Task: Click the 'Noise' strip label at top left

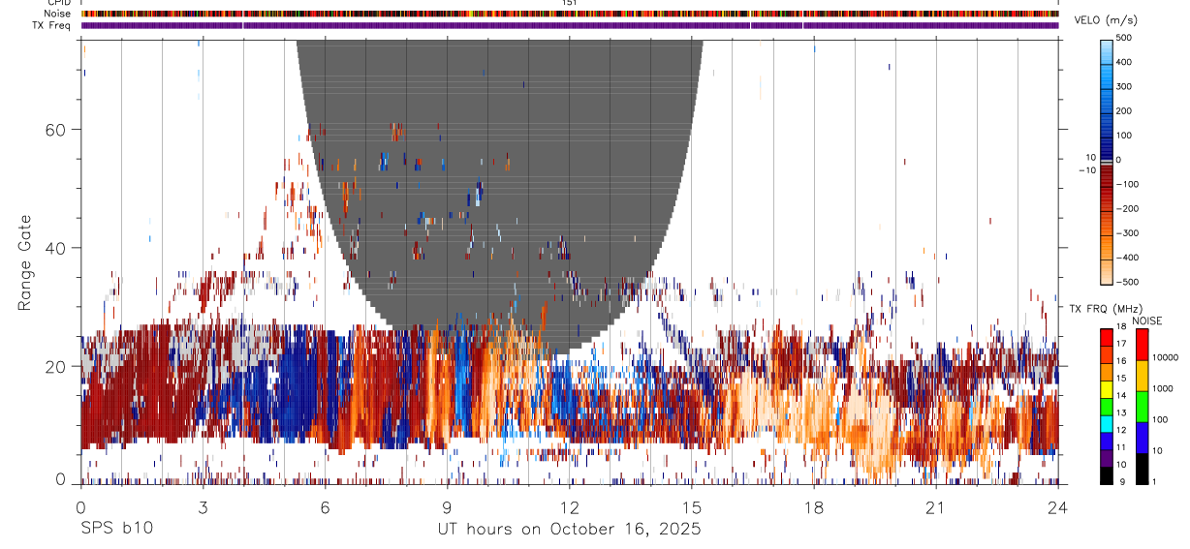Action: (57, 14)
